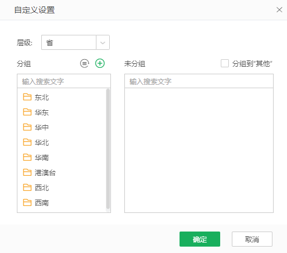The height and width of the screenshot is (253, 287).
Task: Open the 层级 dropdown arrow
Action: pos(103,42)
